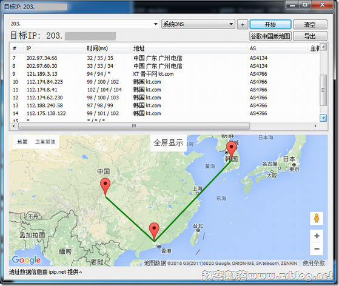Viewport: 339px width, 286px height.
Task: Open the target IP address dropdown arrow
Action: [x=155, y=24]
